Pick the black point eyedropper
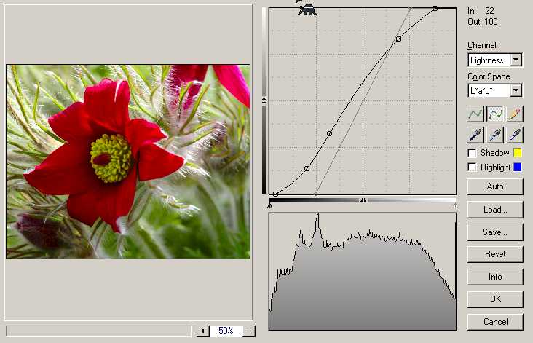The height and width of the screenshot is (343, 533). pos(475,134)
